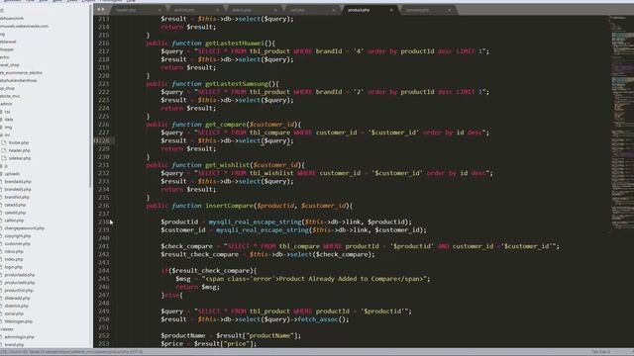Collapse the classes folder
634x356 pixels.
7,329
